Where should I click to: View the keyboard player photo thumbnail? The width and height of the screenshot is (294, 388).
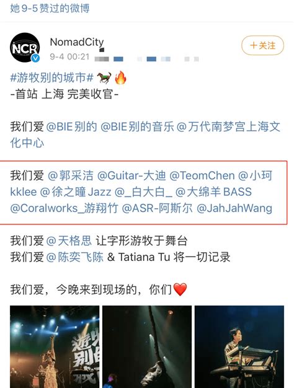tap(239, 346)
